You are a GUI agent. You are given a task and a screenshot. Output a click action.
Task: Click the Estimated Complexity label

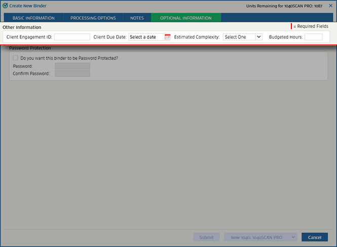click(x=197, y=37)
